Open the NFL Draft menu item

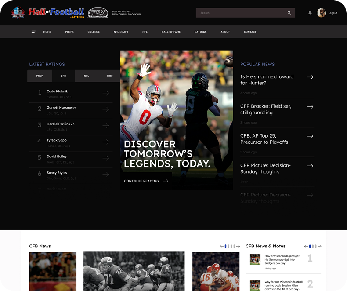[x=121, y=32]
